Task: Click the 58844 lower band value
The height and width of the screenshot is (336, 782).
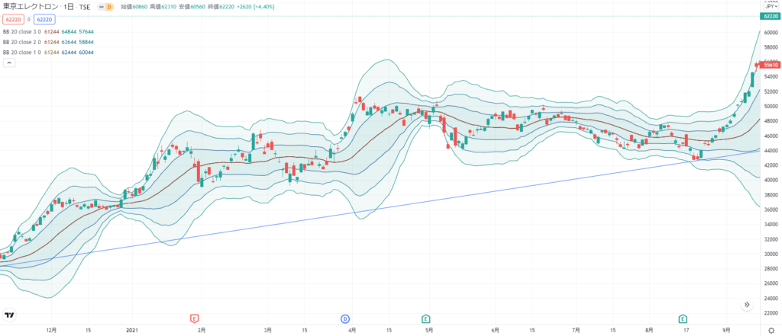Action: pos(86,43)
